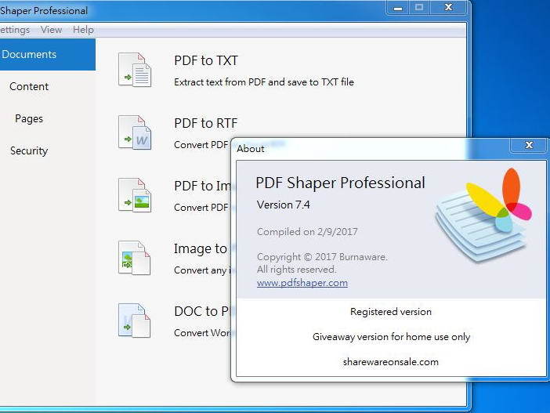Image resolution: width=550 pixels, height=413 pixels.
Task: Click 'Compiled on 2/9/2017' text
Action: click(307, 232)
